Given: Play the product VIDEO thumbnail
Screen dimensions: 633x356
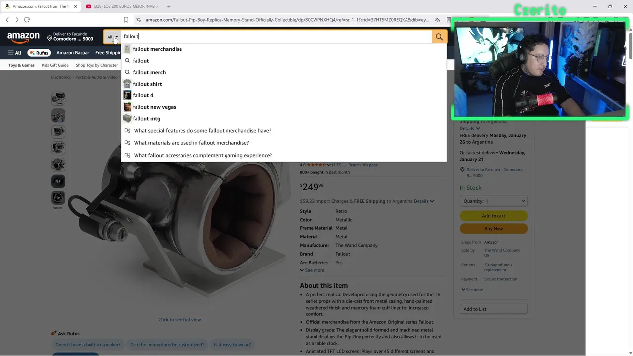Looking at the screenshot, I should pos(58,198).
